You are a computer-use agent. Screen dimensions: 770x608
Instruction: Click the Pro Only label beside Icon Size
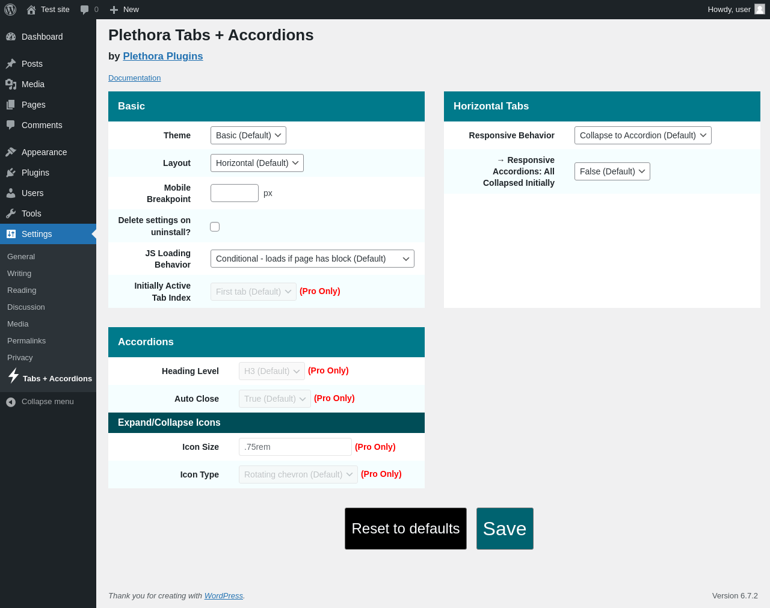(375, 447)
